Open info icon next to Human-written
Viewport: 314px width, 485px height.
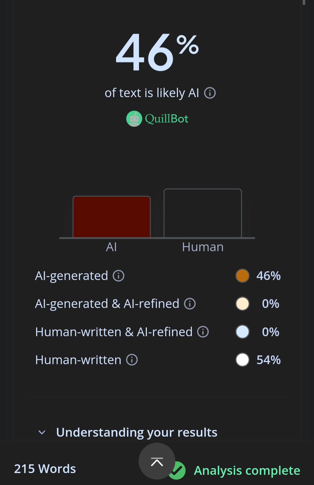tap(132, 360)
